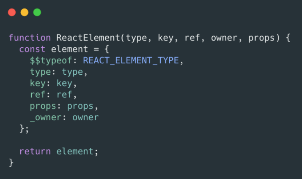Screen dimensions: 302x179
Task: Click the yellow minimize dot
Action: tap(24, 12)
